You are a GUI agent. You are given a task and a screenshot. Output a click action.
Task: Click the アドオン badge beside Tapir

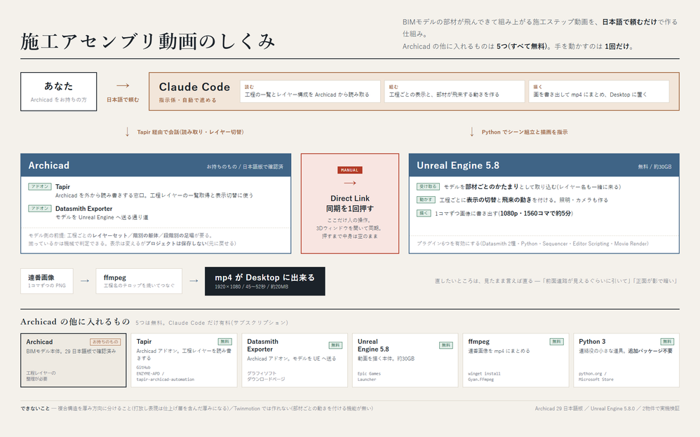coord(40,186)
